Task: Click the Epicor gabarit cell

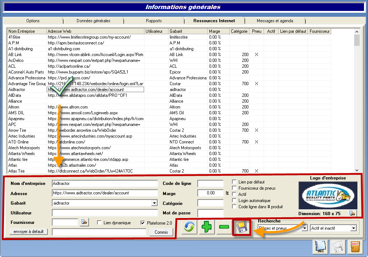Action: point(188,72)
